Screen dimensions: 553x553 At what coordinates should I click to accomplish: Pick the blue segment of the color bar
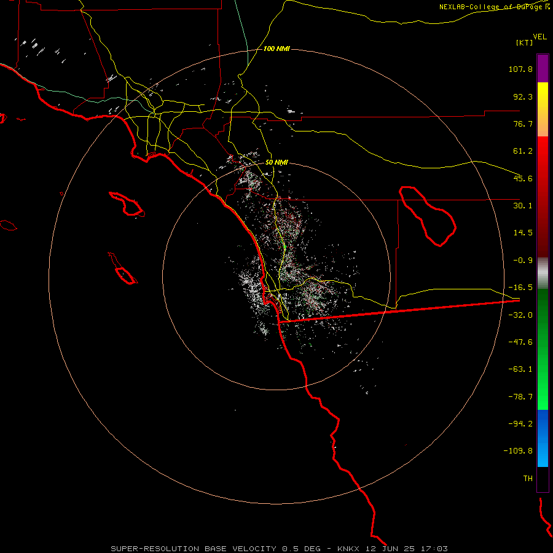coord(543,438)
